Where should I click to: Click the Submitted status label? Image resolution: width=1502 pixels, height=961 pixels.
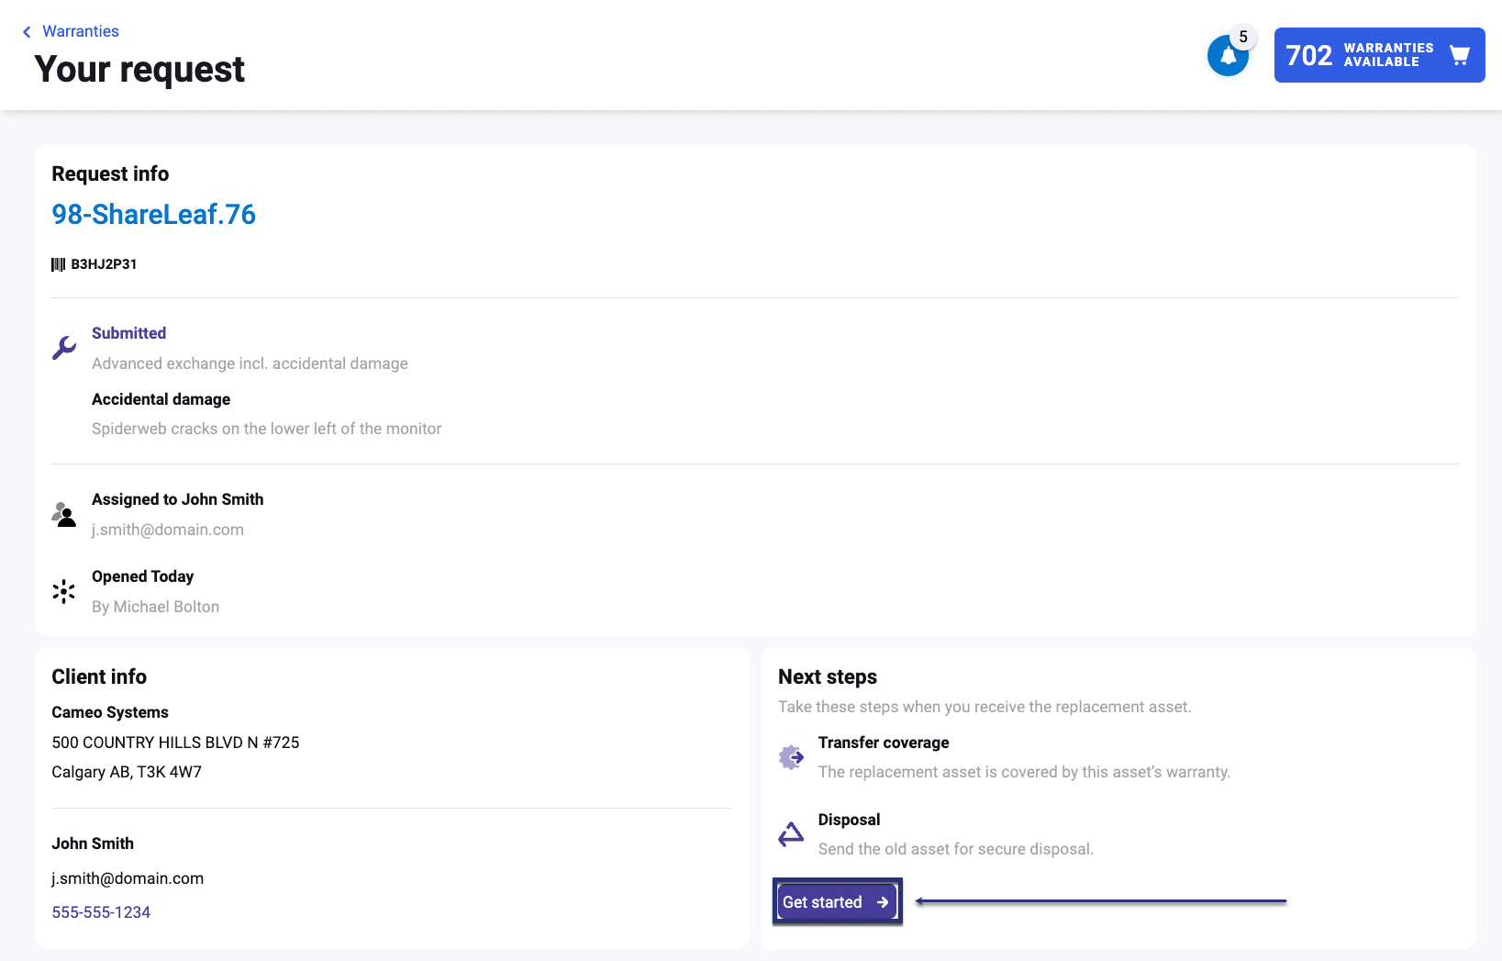coord(128,333)
